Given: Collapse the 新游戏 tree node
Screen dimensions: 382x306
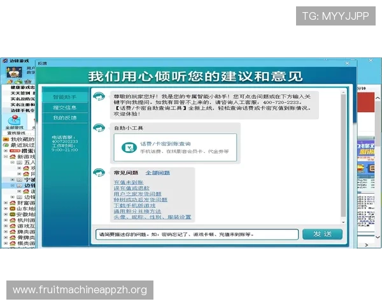Looking at the screenshot, I should tap(6, 157).
